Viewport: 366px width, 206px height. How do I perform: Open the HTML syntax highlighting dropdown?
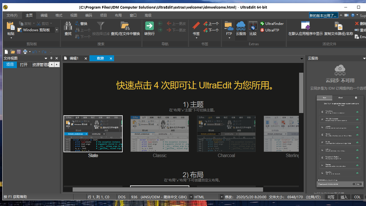tap(222, 197)
